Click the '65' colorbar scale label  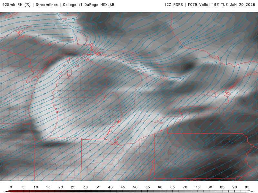pyautogui.click(x=173, y=187)
